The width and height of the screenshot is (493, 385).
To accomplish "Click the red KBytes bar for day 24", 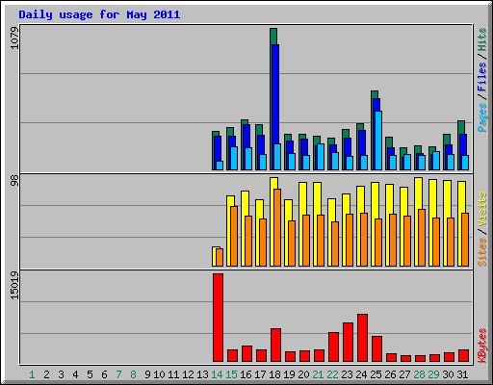I will click(x=362, y=338).
